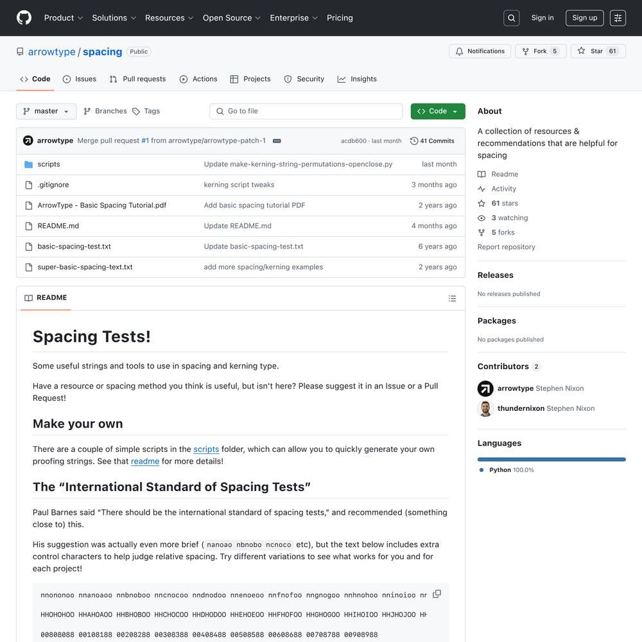Click the Python 100.0% language entry

[508, 470]
